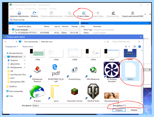Open the Все файлы file type dropdown

click(127, 106)
